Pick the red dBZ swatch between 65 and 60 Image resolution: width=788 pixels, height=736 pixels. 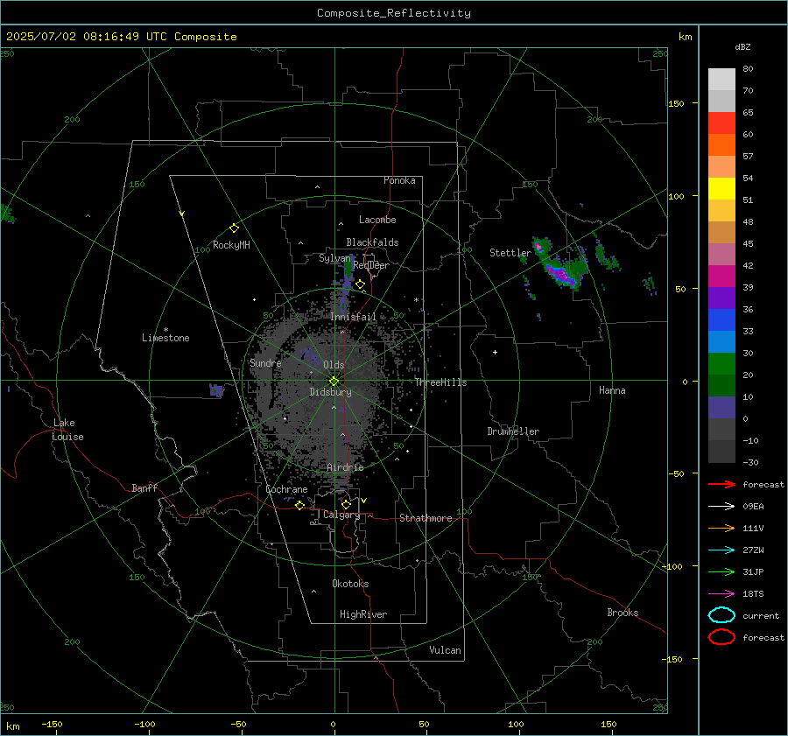coord(721,123)
